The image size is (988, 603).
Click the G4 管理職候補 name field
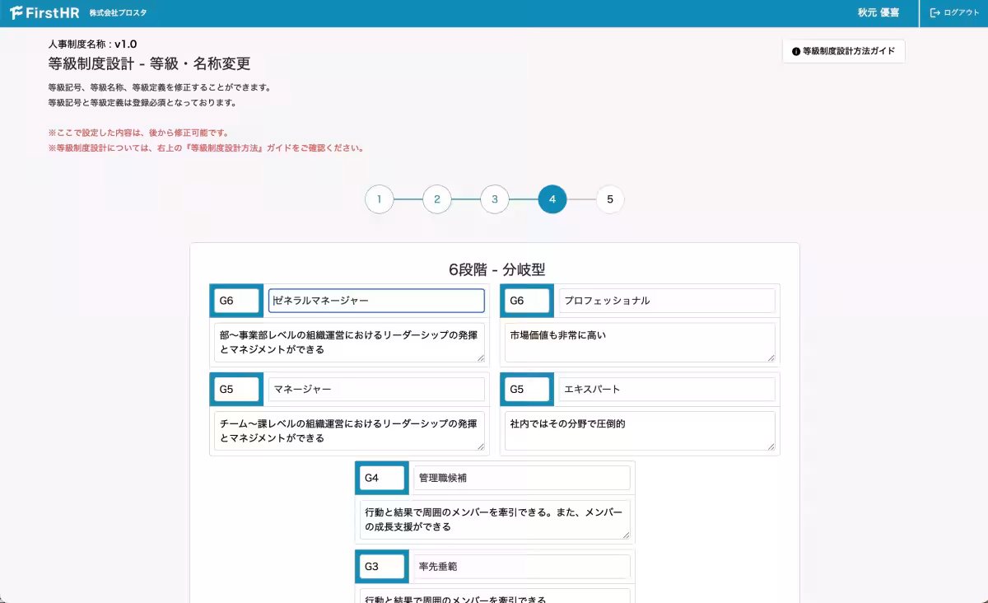[521, 478]
